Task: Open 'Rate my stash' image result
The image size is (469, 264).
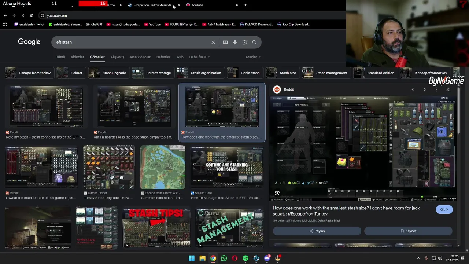Action: (46, 106)
